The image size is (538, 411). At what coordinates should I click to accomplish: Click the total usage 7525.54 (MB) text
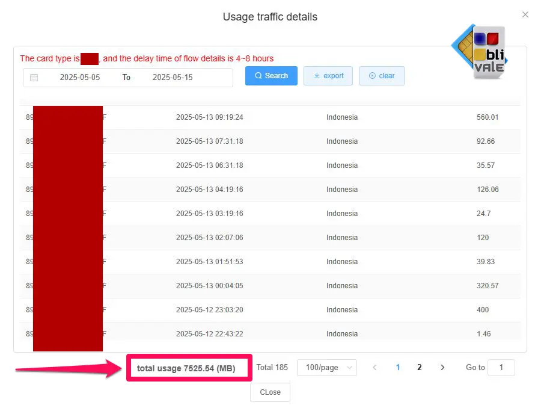pyautogui.click(x=186, y=368)
